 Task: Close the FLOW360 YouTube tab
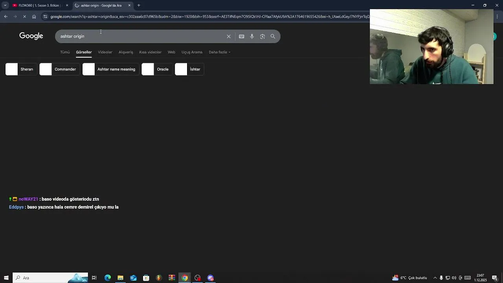(x=67, y=6)
